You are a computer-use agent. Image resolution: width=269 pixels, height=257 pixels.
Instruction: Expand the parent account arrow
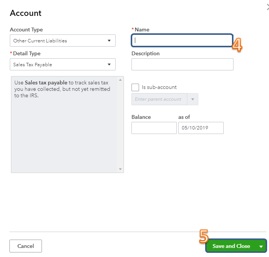pyautogui.click(x=193, y=99)
